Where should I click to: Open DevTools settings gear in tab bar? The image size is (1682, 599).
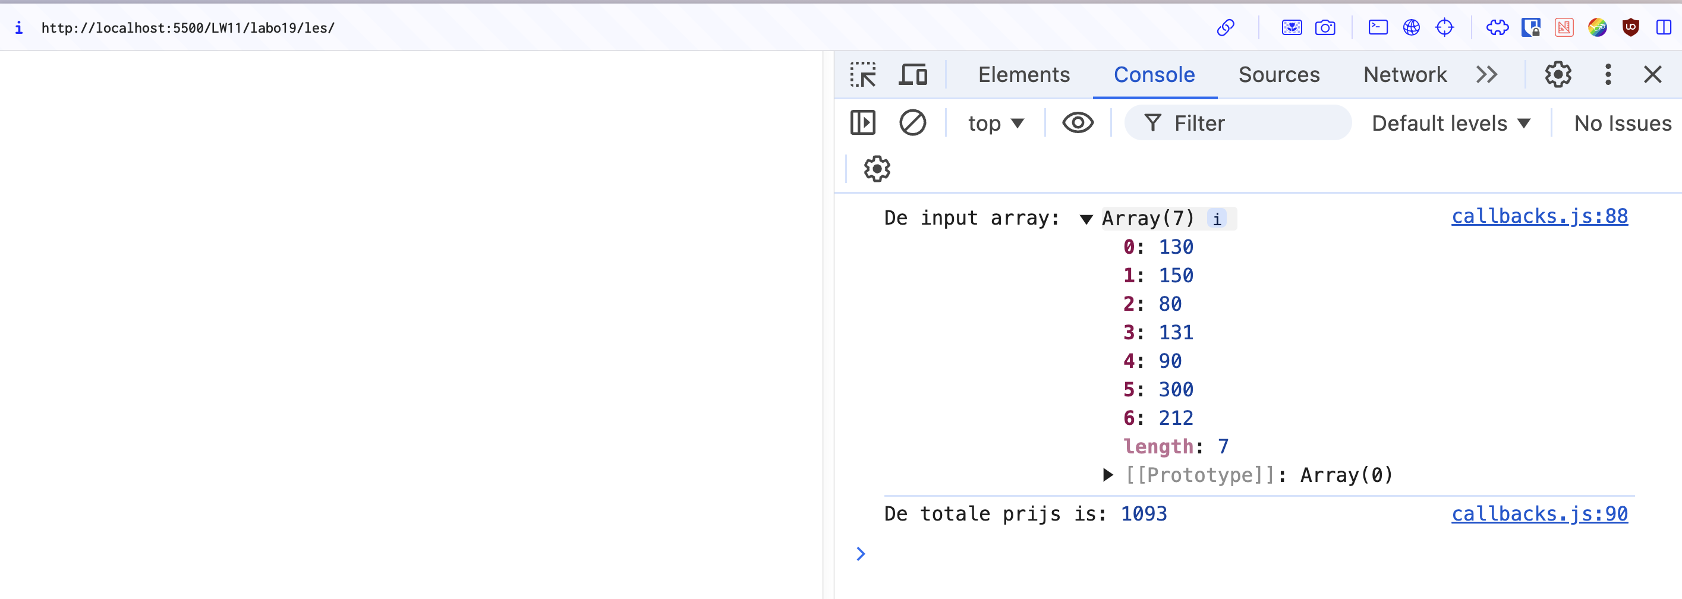(x=1558, y=75)
